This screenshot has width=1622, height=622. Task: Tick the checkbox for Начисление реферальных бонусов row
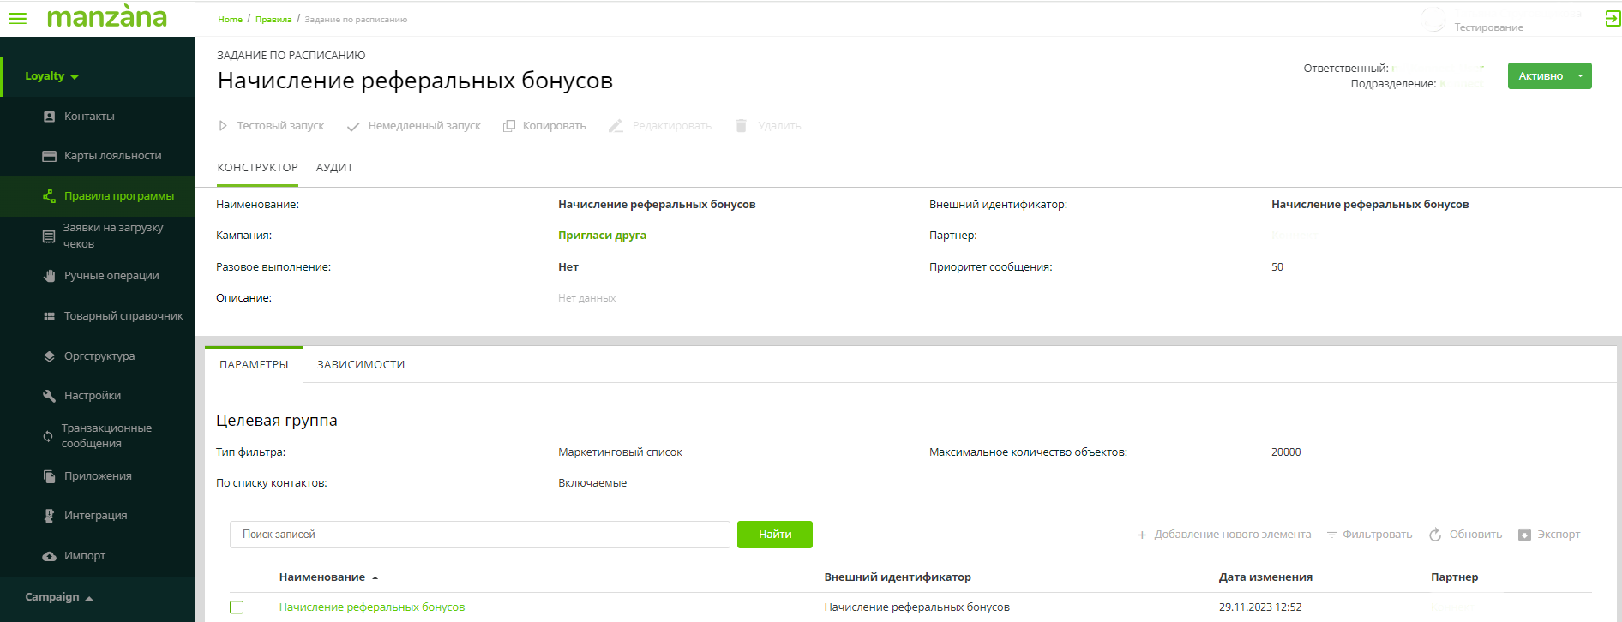click(237, 607)
